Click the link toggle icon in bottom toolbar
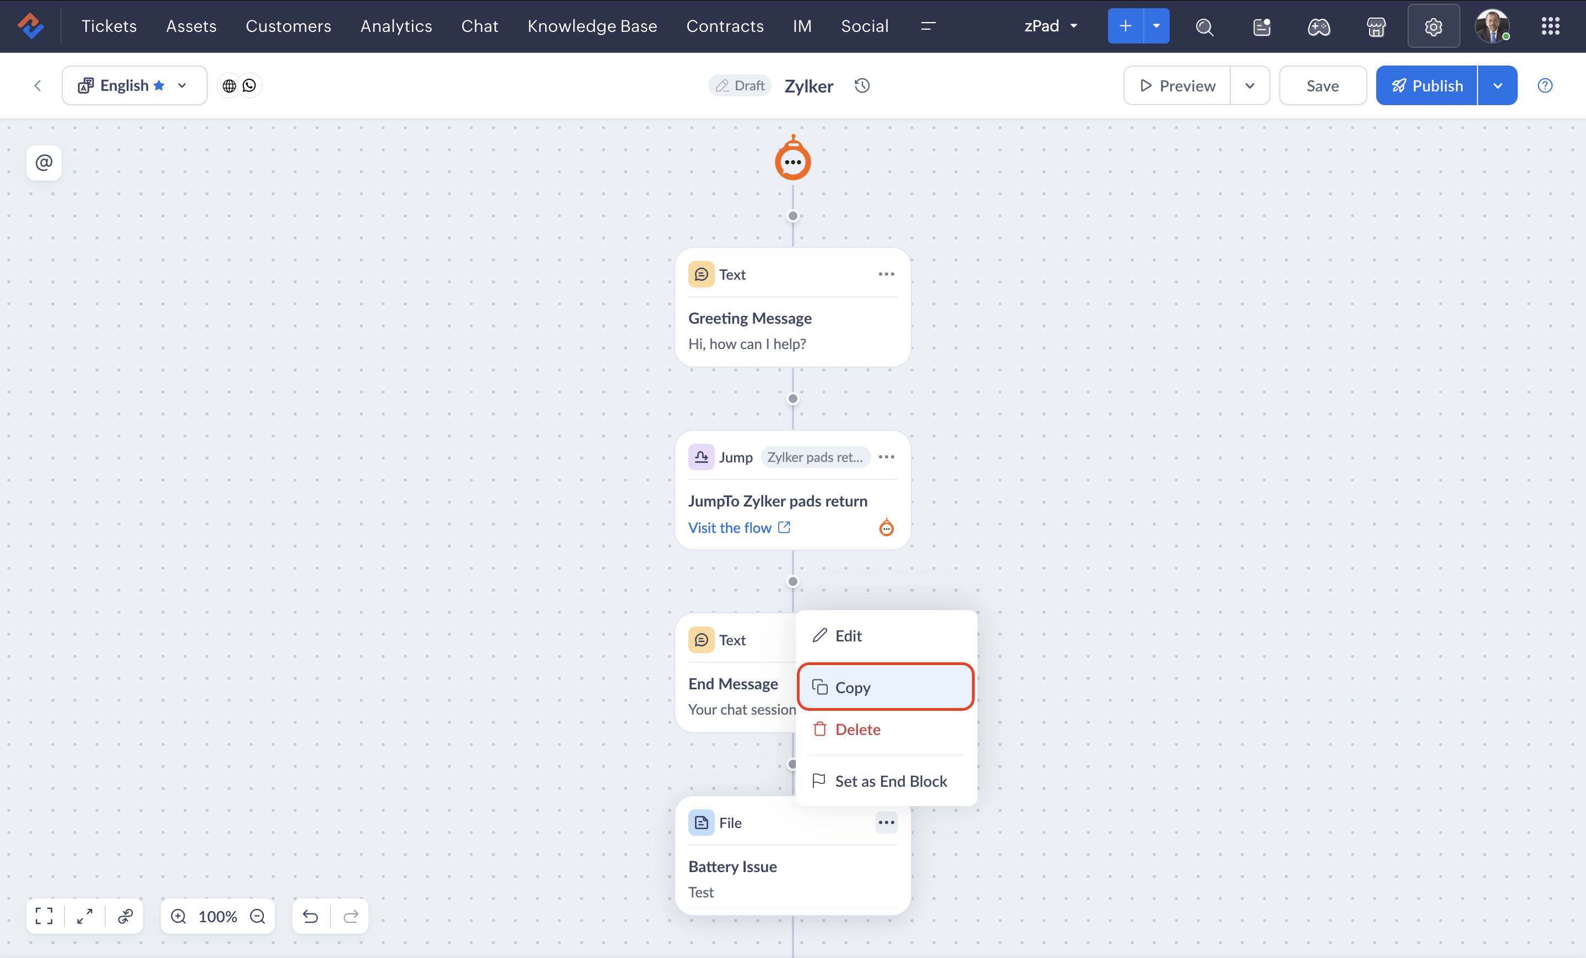 pyautogui.click(x=126, y=916)
